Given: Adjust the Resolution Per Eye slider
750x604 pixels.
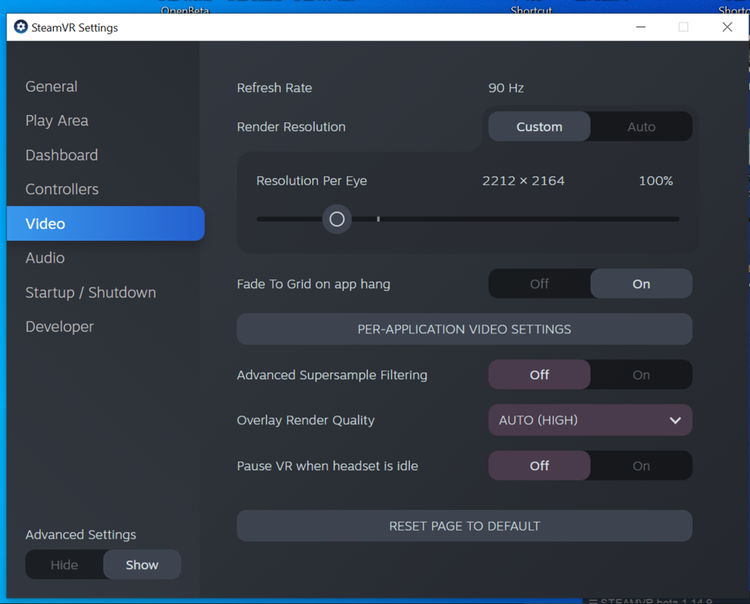Looking at the screenshot, I should pyautogui.click(x=336, y=219).
